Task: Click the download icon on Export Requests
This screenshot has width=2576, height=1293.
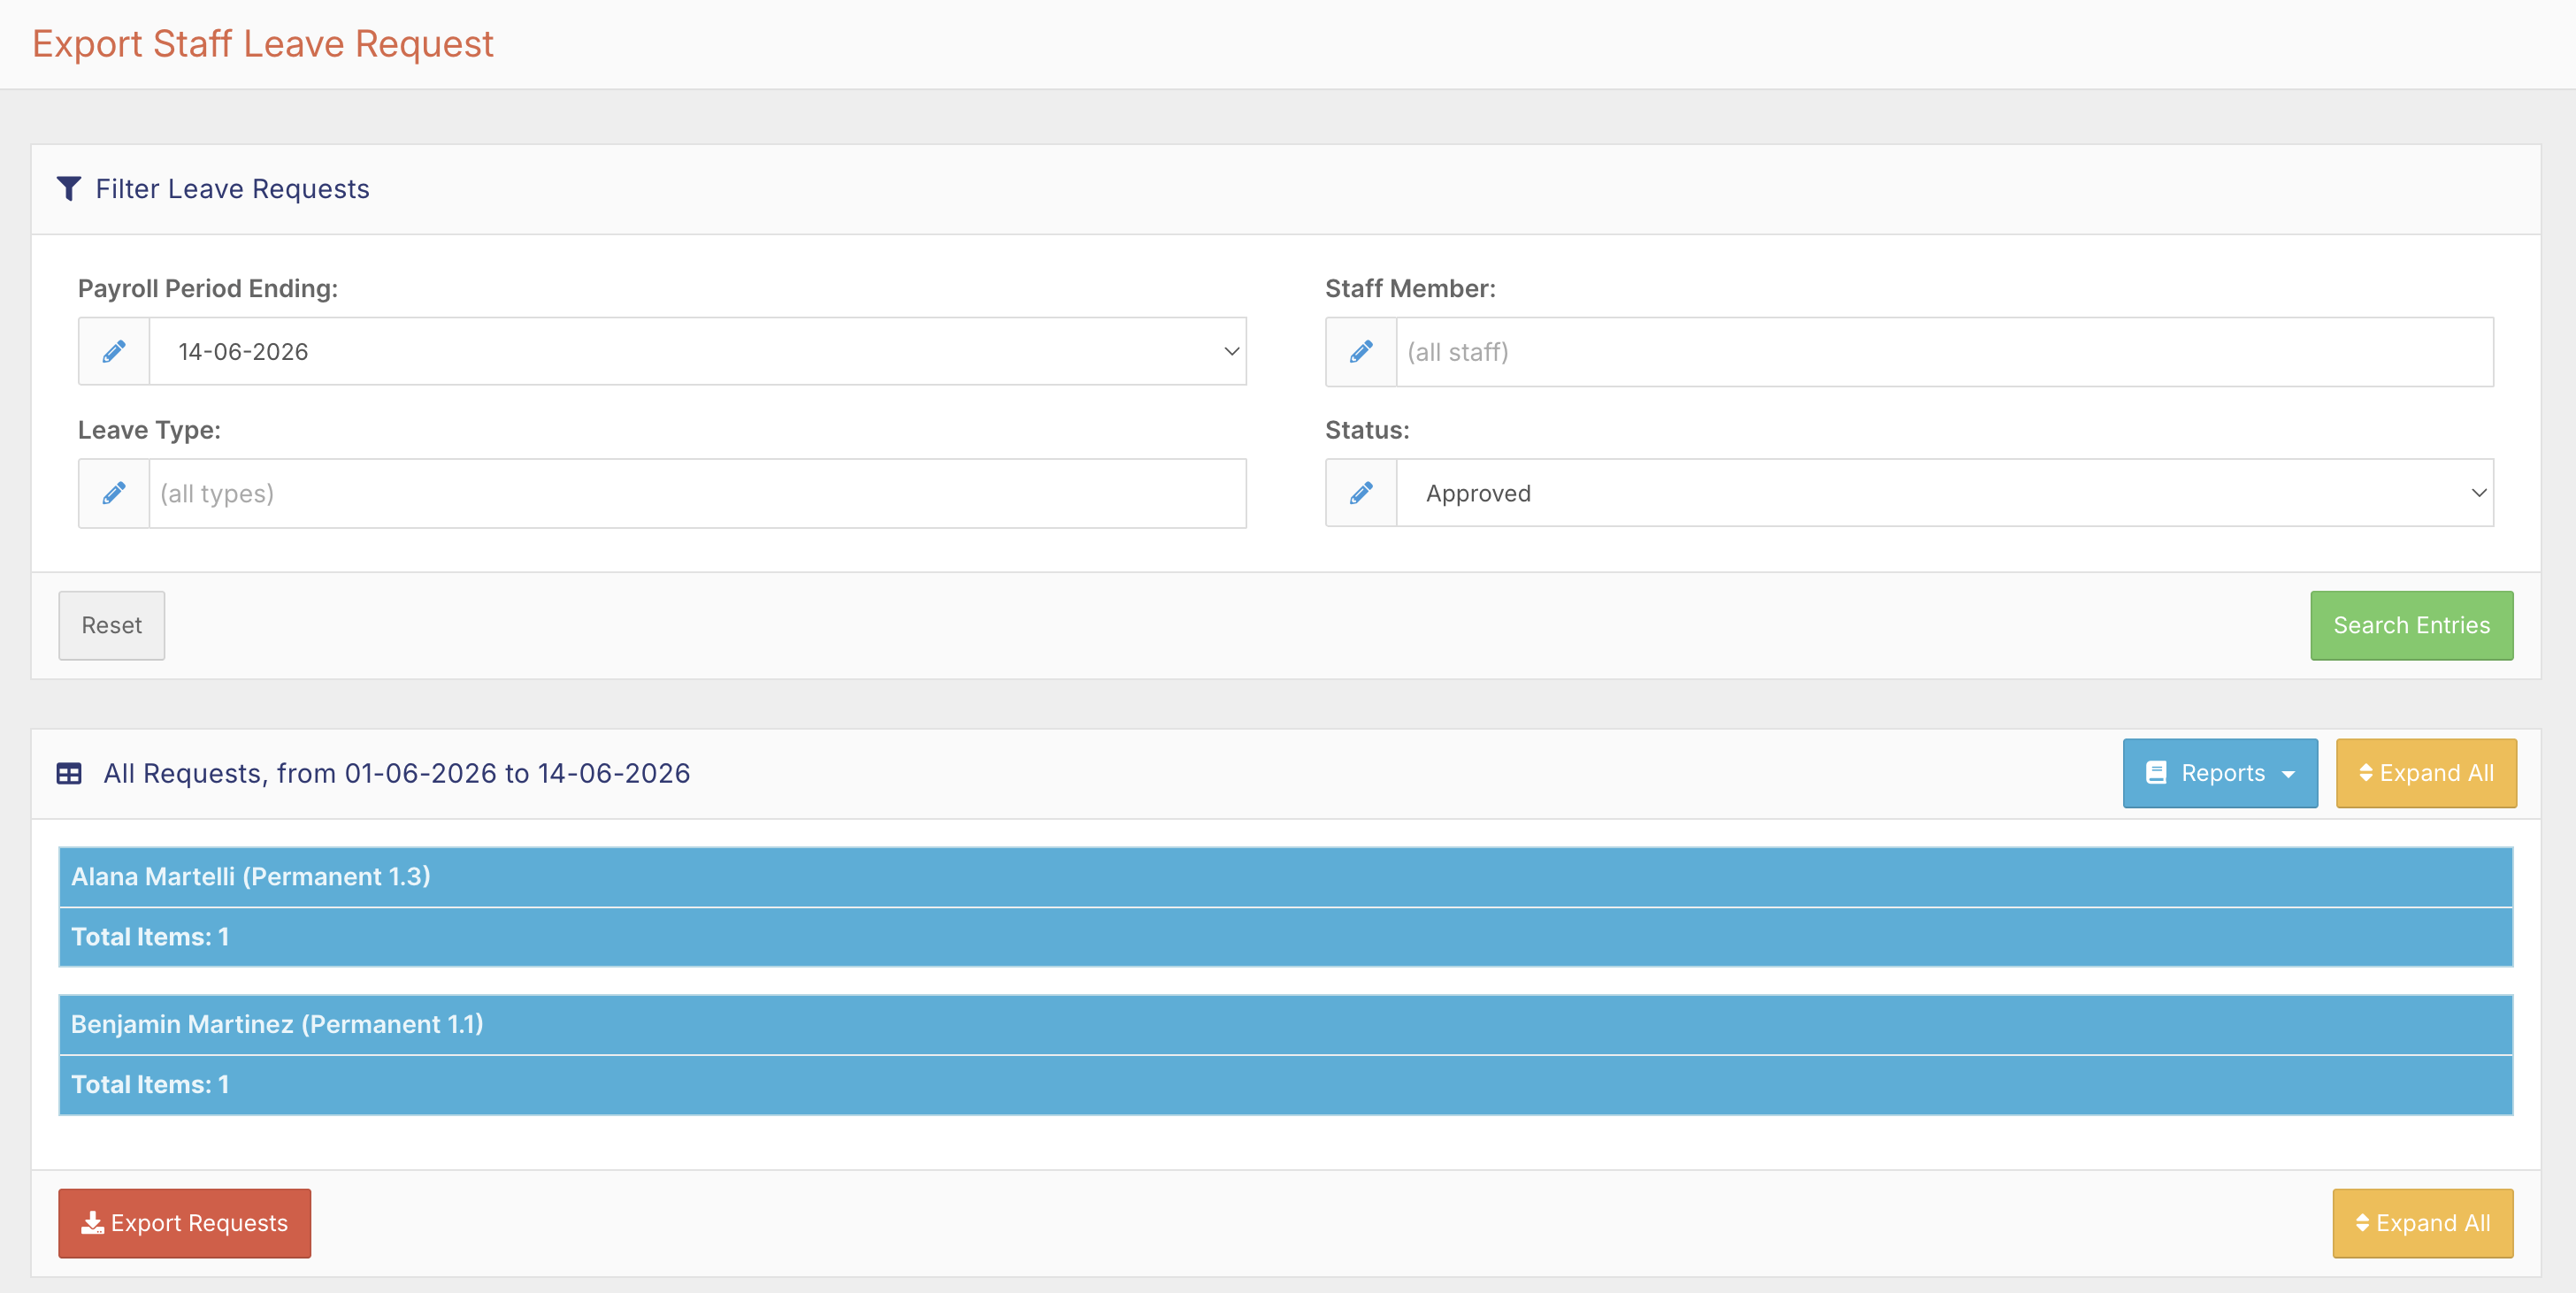Action: coord(93,1222)
